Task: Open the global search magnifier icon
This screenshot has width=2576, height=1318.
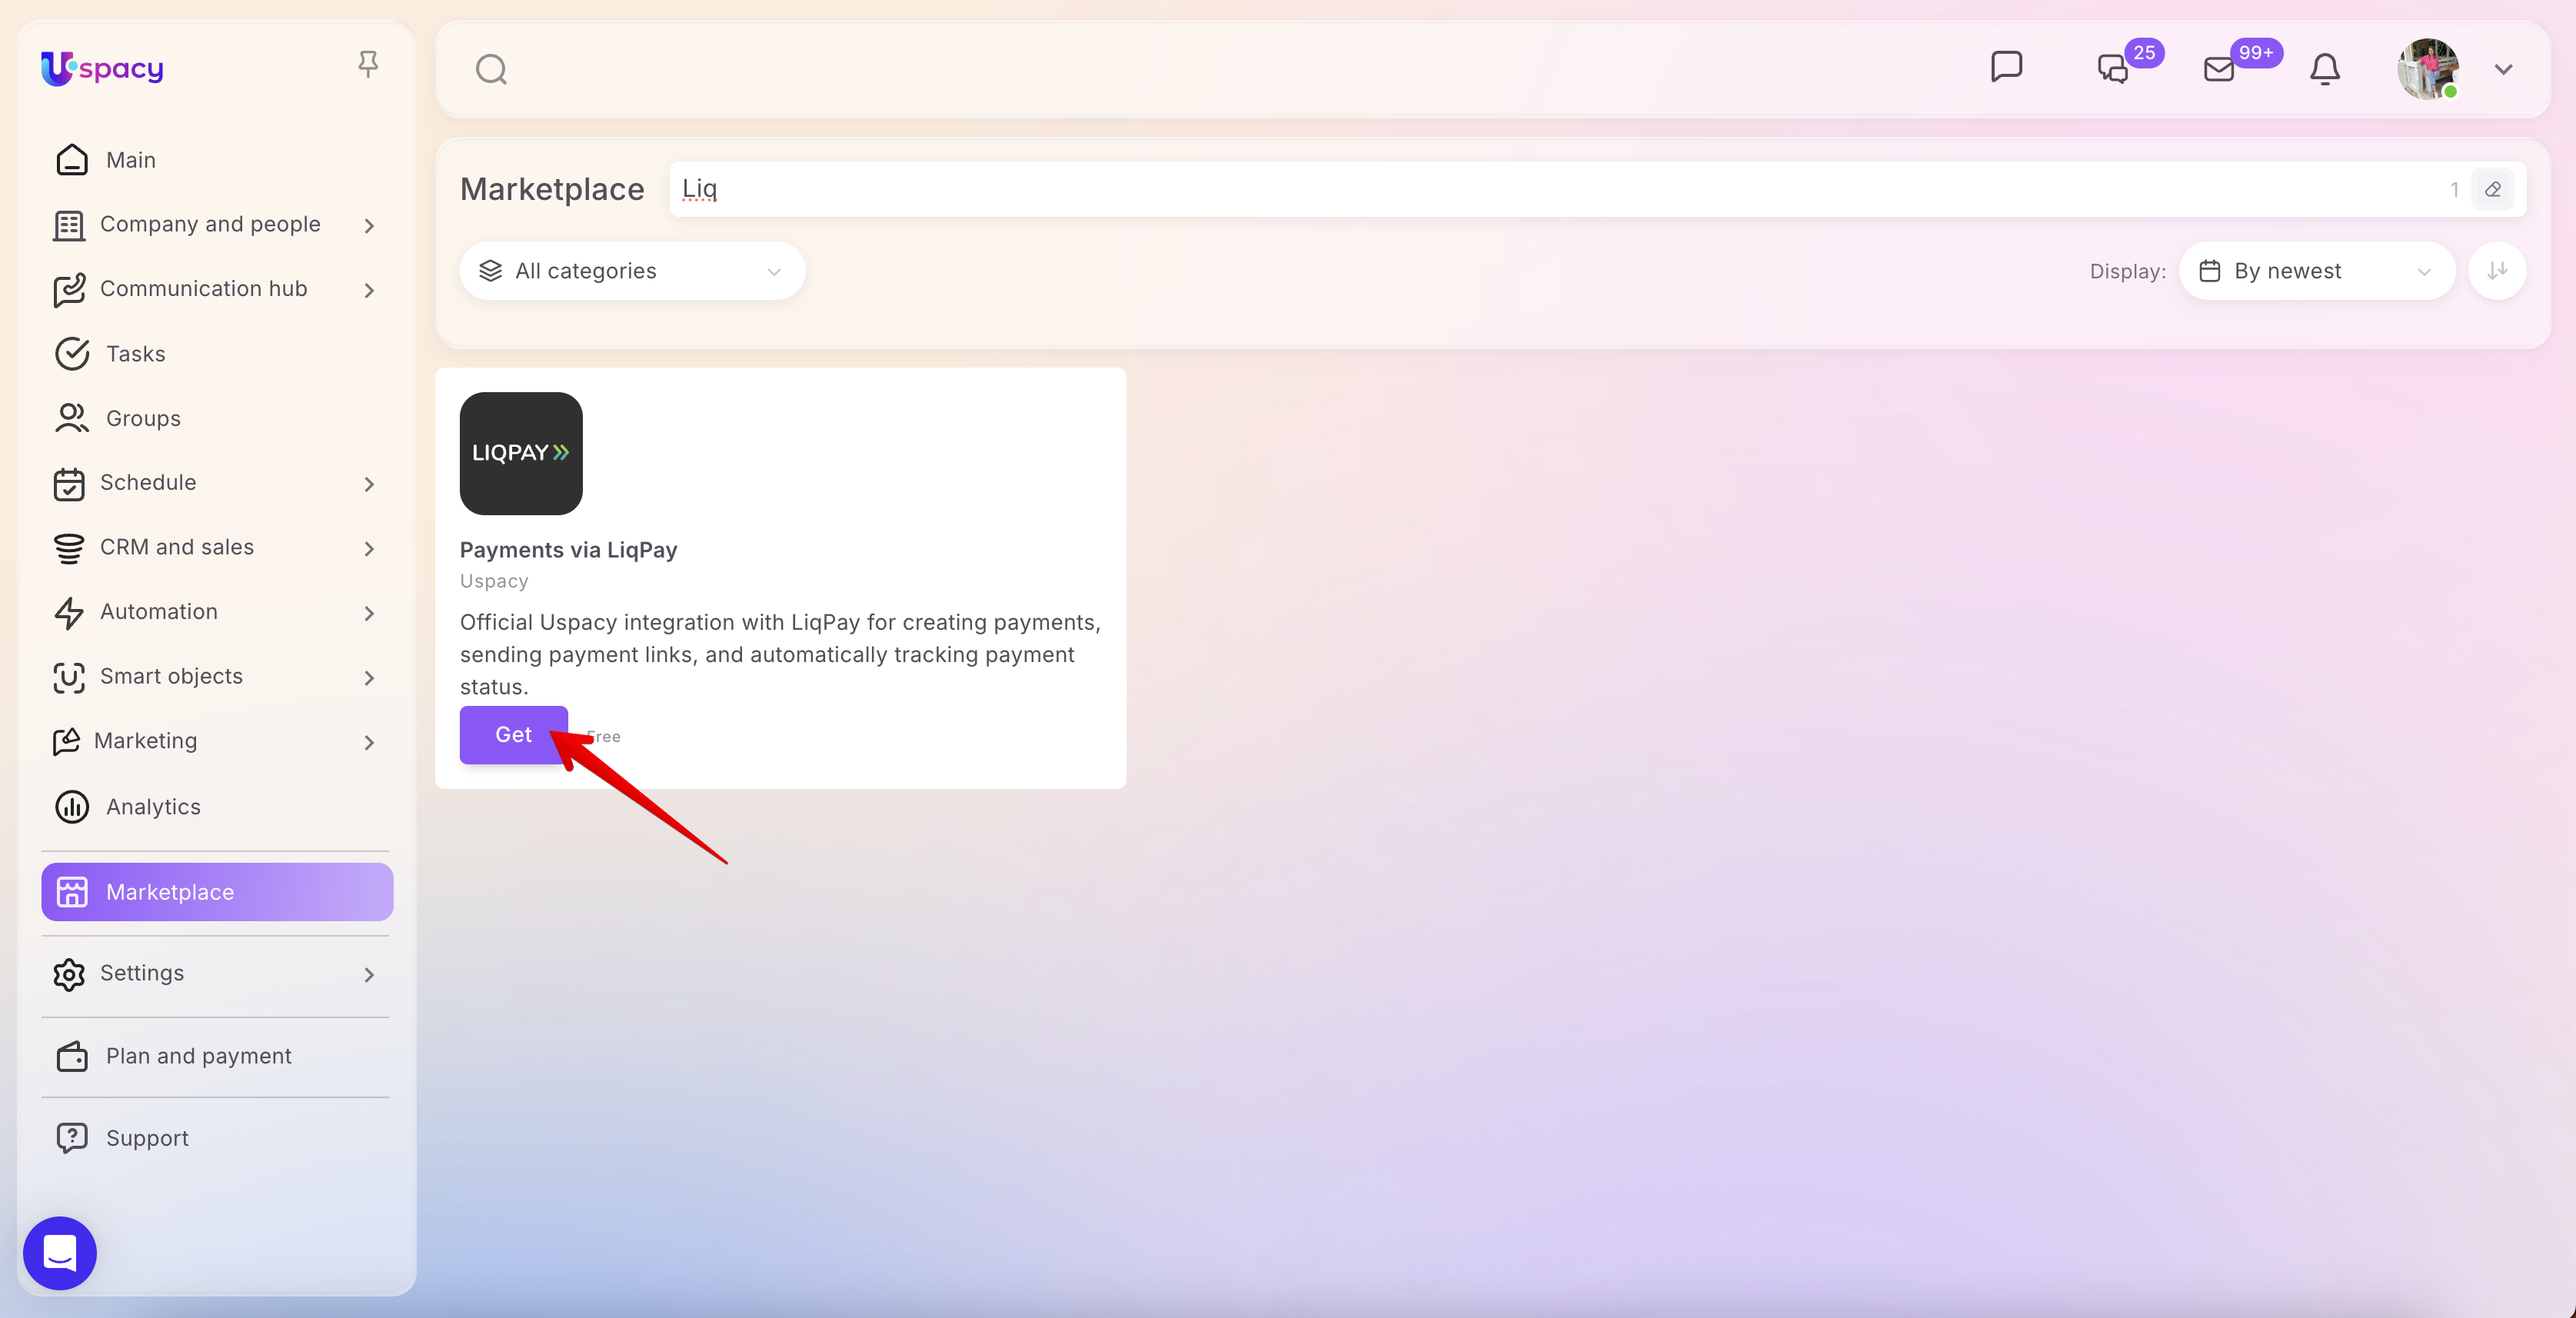Action: click(x=491, y=69)
